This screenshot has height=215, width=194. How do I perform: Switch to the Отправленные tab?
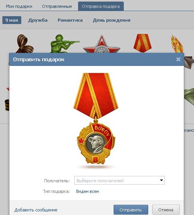coord(57,6)
